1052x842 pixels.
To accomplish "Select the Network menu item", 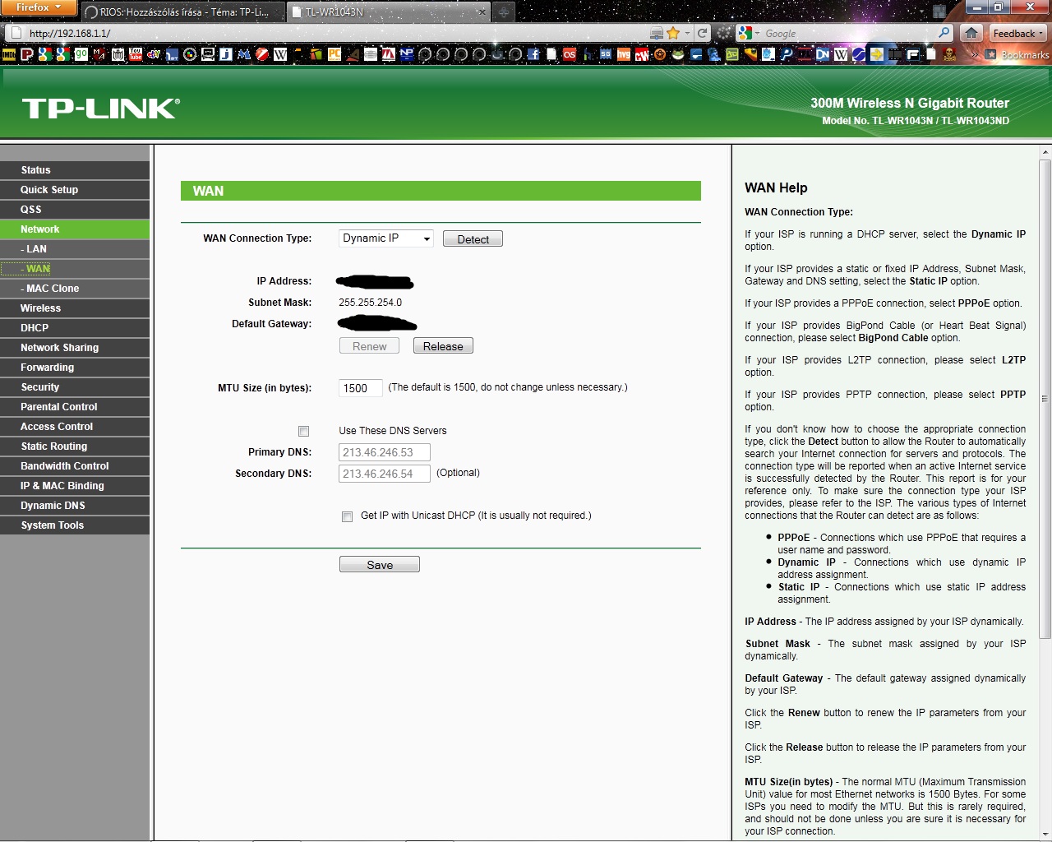I will point(75,229).
